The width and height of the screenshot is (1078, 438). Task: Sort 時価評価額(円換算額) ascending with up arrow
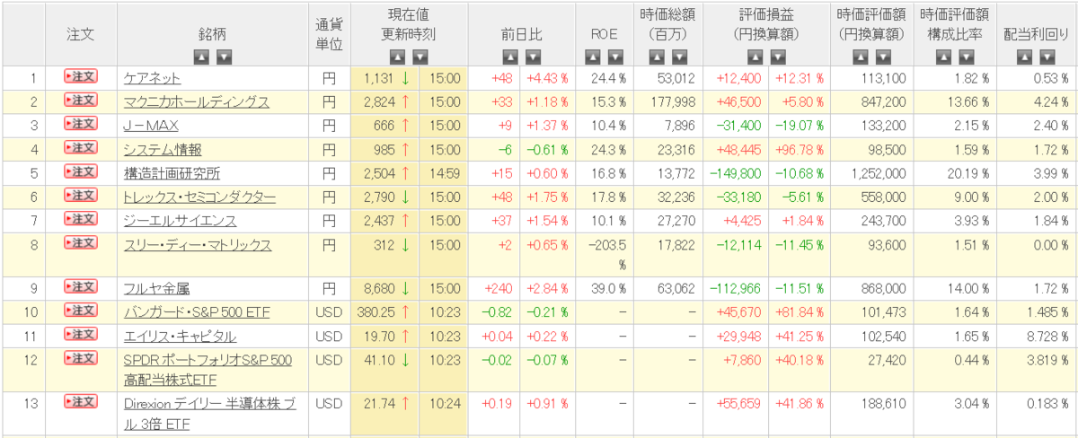[860, 57]
